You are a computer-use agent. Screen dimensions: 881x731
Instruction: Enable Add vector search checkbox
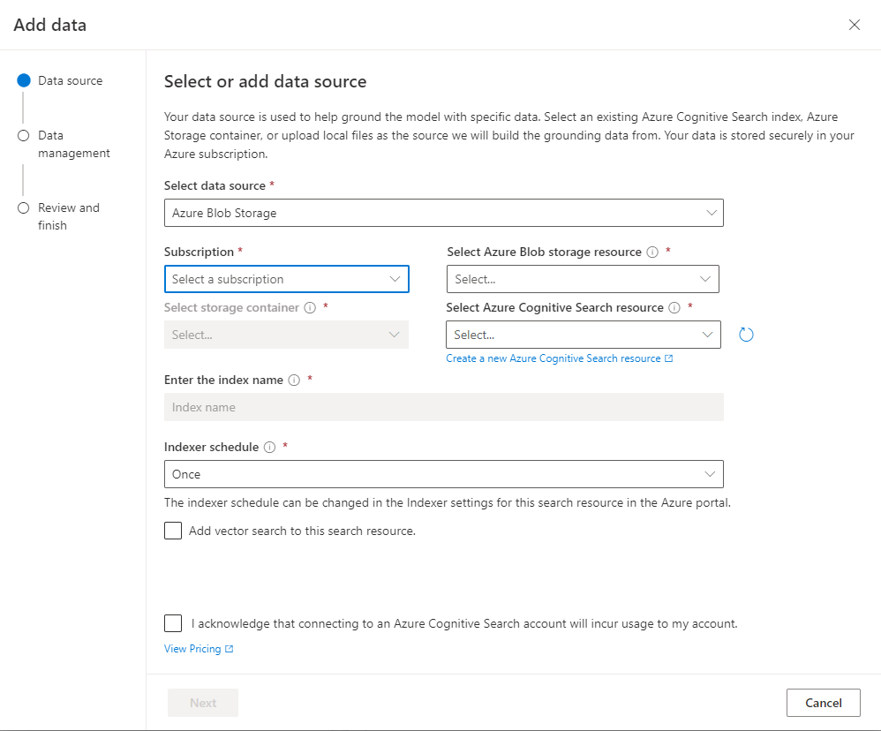point(173,531)
